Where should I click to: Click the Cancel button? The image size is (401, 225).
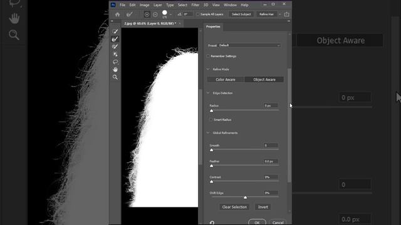[278, 222]
